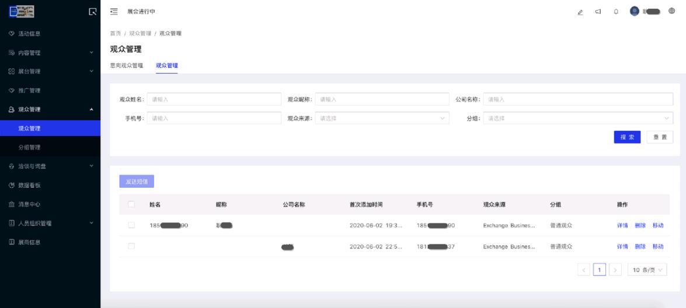Click the 首次添加时间 column header
686x308 pixels.
click(366, 205)
